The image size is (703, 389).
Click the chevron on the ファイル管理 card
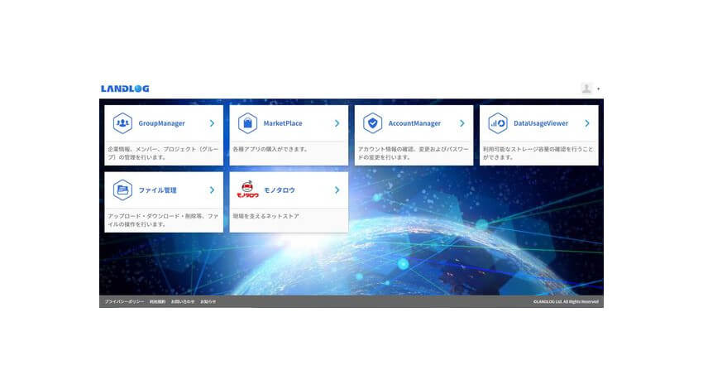coord(212,190)
